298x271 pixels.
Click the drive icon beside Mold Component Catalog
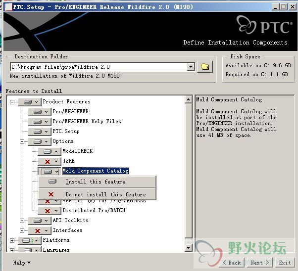[x=48, y=172]
